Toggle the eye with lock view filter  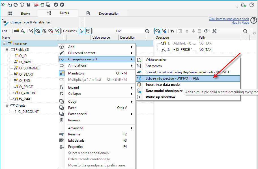click(x=38, y=31)
